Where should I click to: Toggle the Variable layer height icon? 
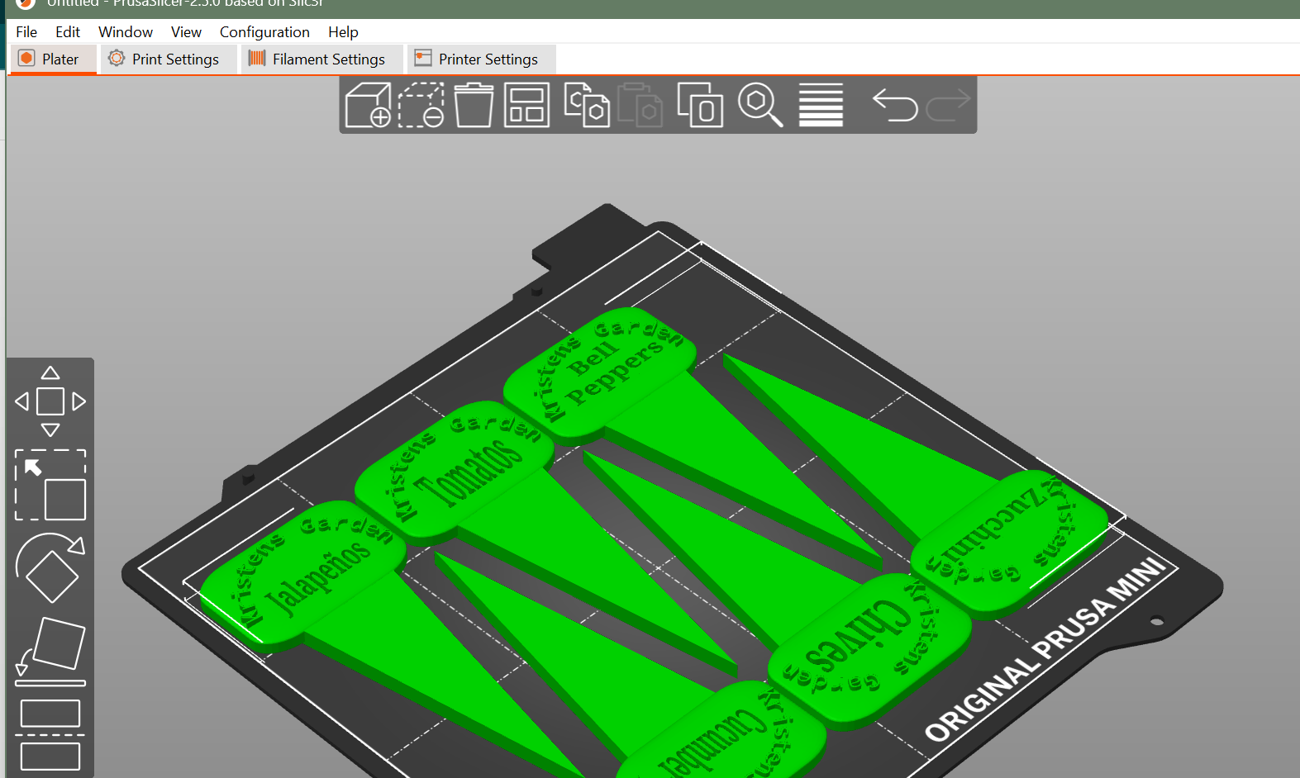pos(821,105)
